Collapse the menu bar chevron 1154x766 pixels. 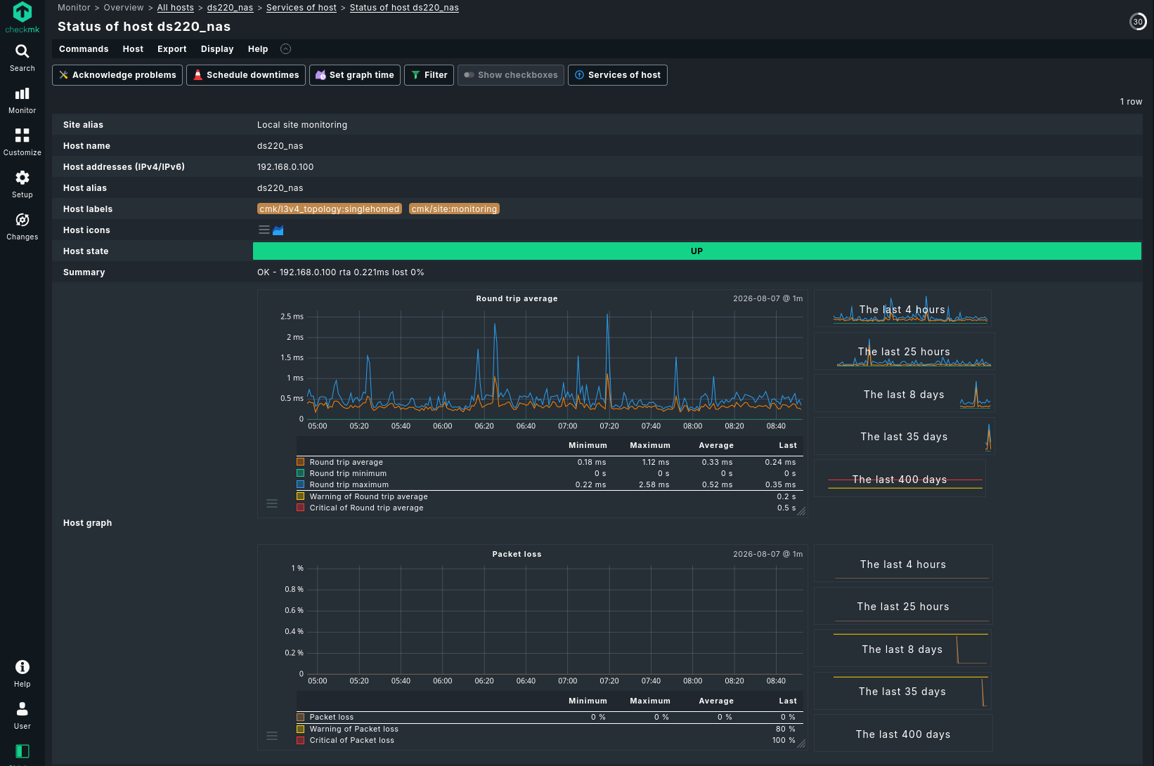click(x=285, y=49)
